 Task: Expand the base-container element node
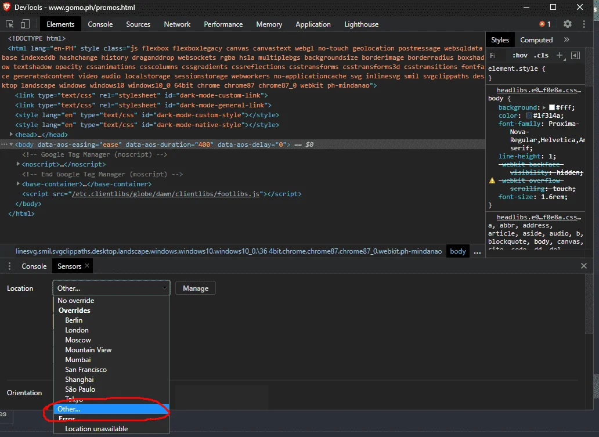click(x=18, y=184)
